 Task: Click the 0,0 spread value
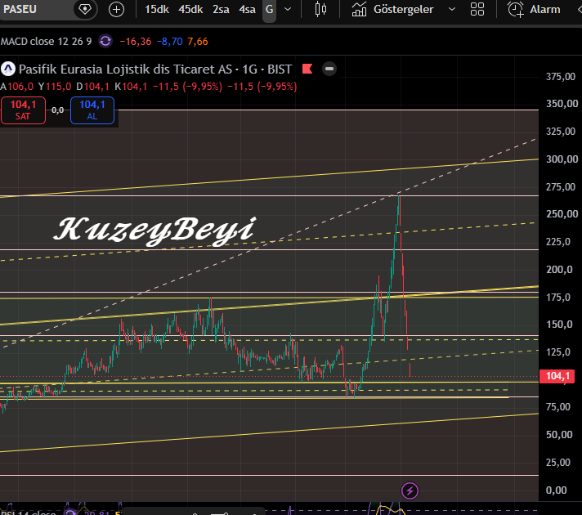click(x=57, y=110)
